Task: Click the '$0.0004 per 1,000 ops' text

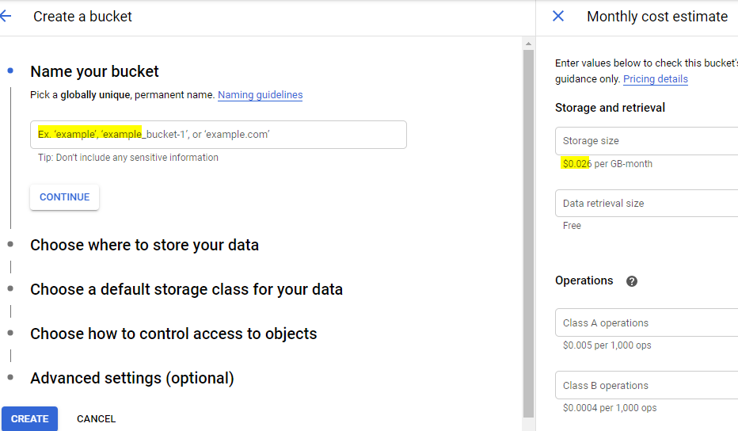Action: (610, 408)
